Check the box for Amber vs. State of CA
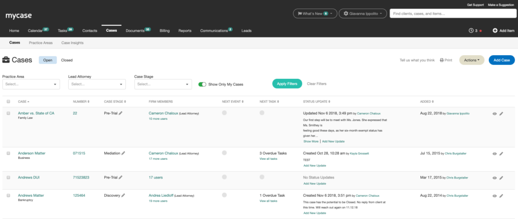This screenshot has height=219, width=518. coord(9,113)
